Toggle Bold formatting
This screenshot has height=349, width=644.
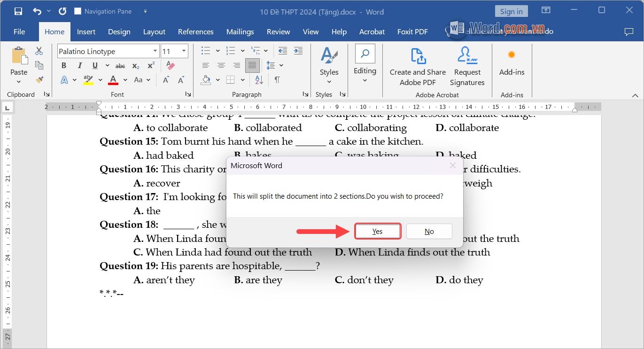64,66
